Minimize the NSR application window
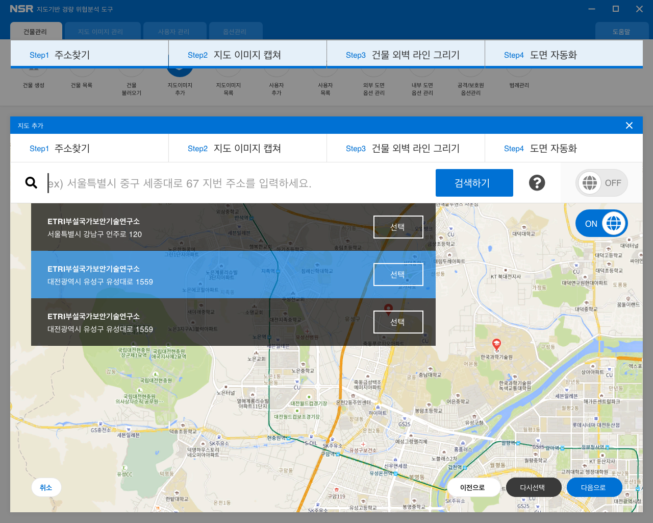 (x=592, y=9)
